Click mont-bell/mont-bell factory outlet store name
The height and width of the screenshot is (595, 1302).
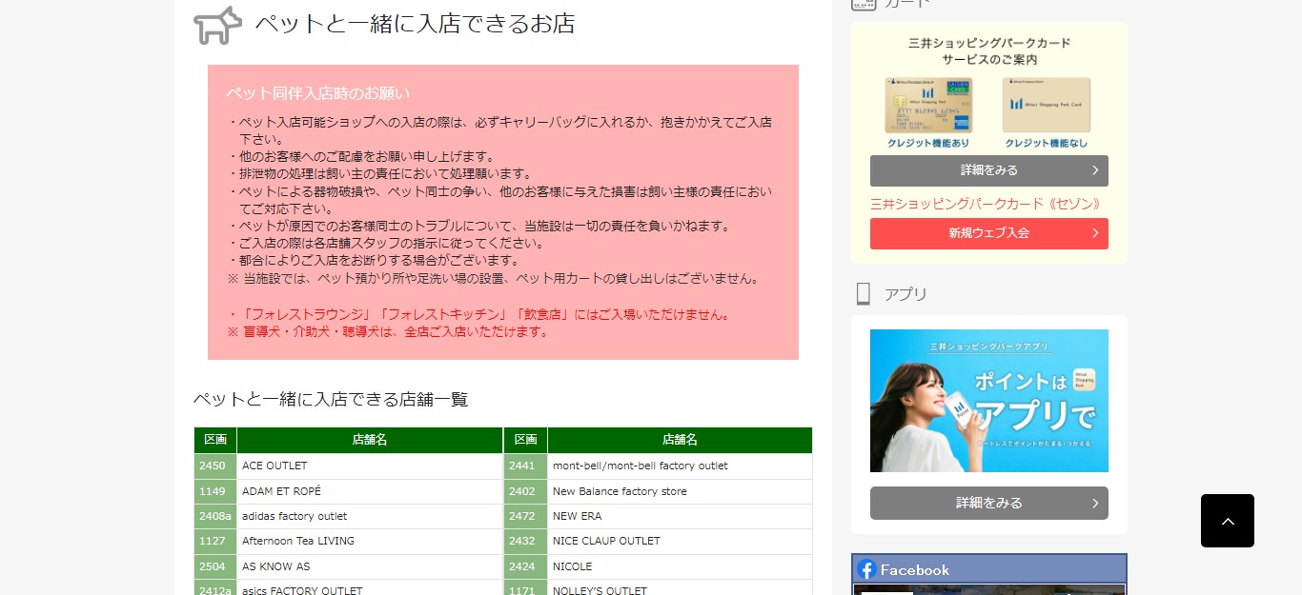pos(641,466)
